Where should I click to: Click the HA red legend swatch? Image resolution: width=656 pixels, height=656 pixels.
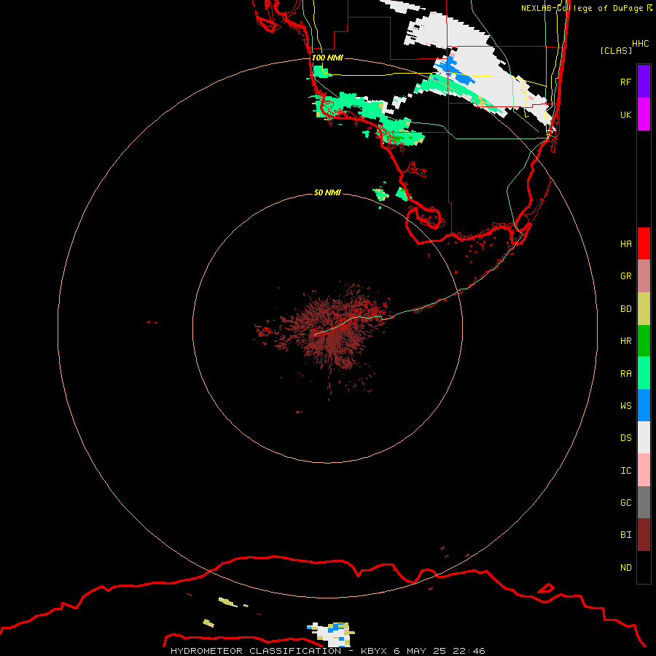(x=644, y=243)
